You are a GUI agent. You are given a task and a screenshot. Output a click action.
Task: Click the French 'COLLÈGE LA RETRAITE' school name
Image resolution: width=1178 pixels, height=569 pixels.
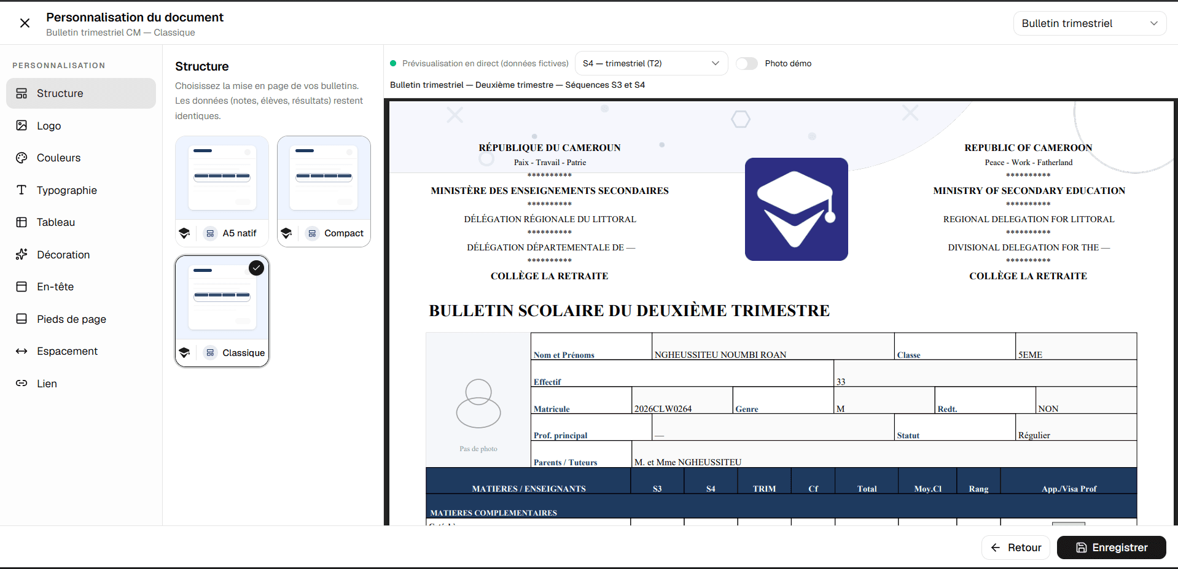(x=549, y=276)
